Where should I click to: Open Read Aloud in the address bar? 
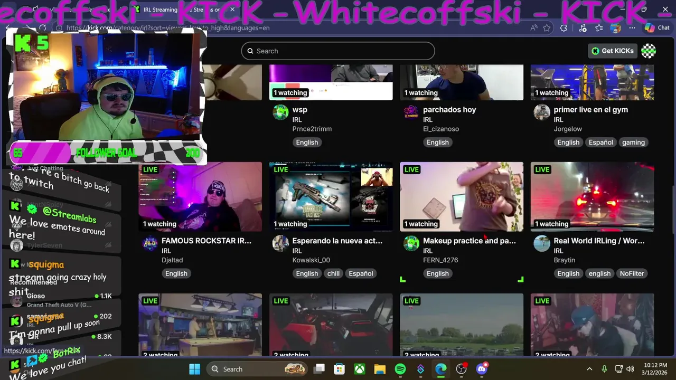pyautogui.click(x=533, y=28)
